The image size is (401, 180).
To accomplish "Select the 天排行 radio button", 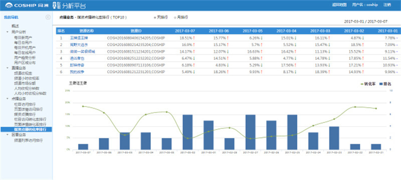I will pyautogui.click(x=155, y=17).
